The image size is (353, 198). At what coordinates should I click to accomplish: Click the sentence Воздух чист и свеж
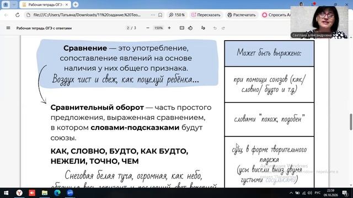coord(126,79)
